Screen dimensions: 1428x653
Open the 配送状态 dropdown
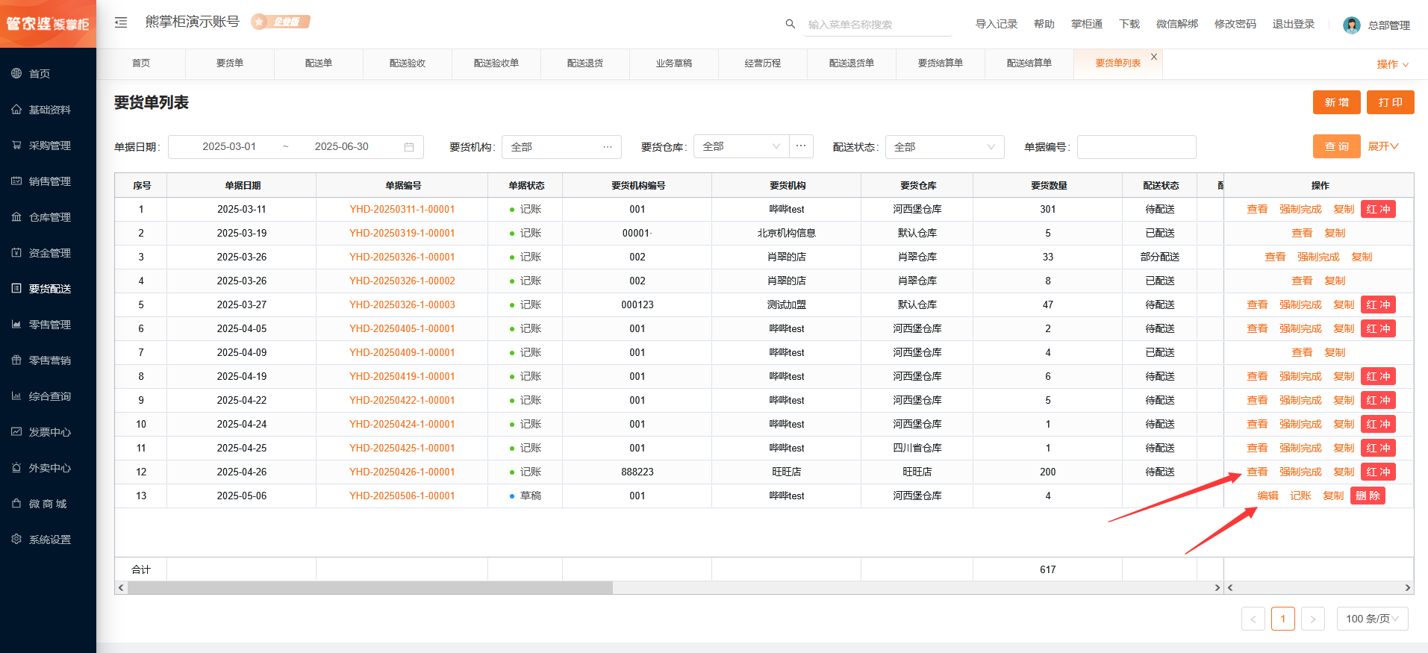pos(944,147)
